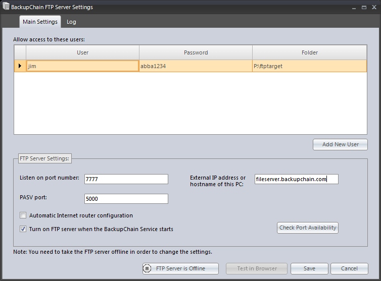
Task: Click the Listen on port number field
Action: (x=126, y=179)
